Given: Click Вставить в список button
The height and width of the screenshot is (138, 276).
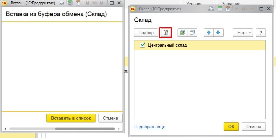Looking at the screenshot, I should point(71,118).
